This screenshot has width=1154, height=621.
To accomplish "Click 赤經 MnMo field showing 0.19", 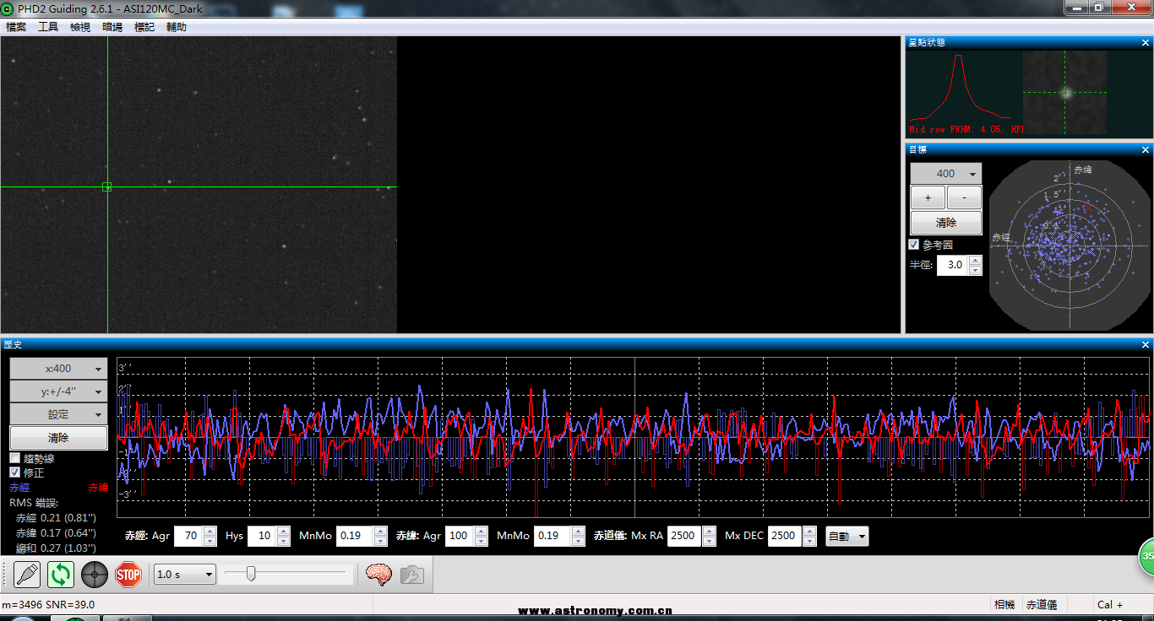I will [x=355, y=536].
